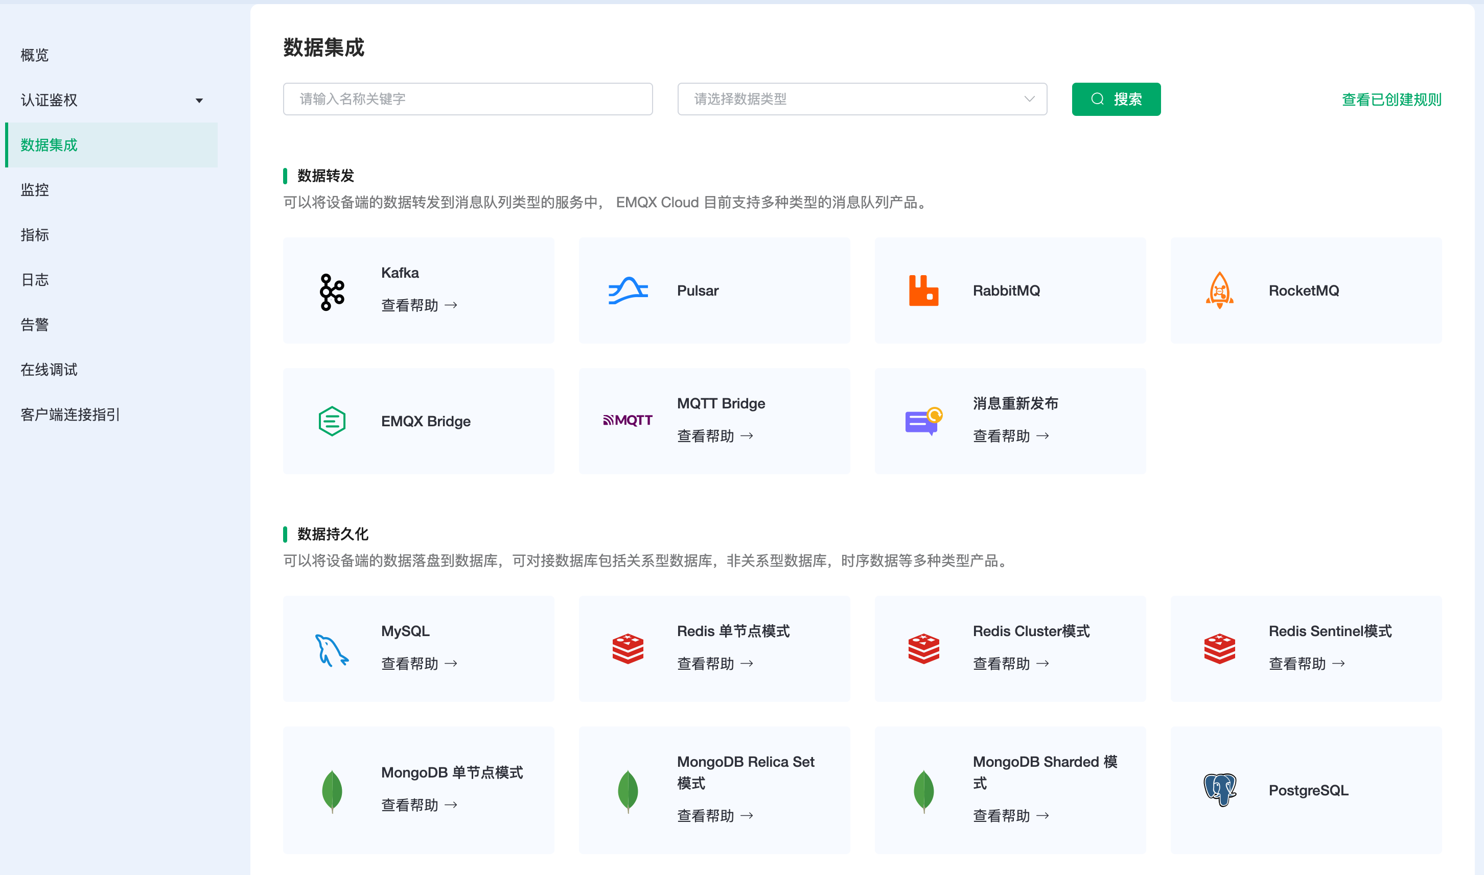Click the Redis Cluster模式 stack icon
The image size is (1484, 875).
923,648
